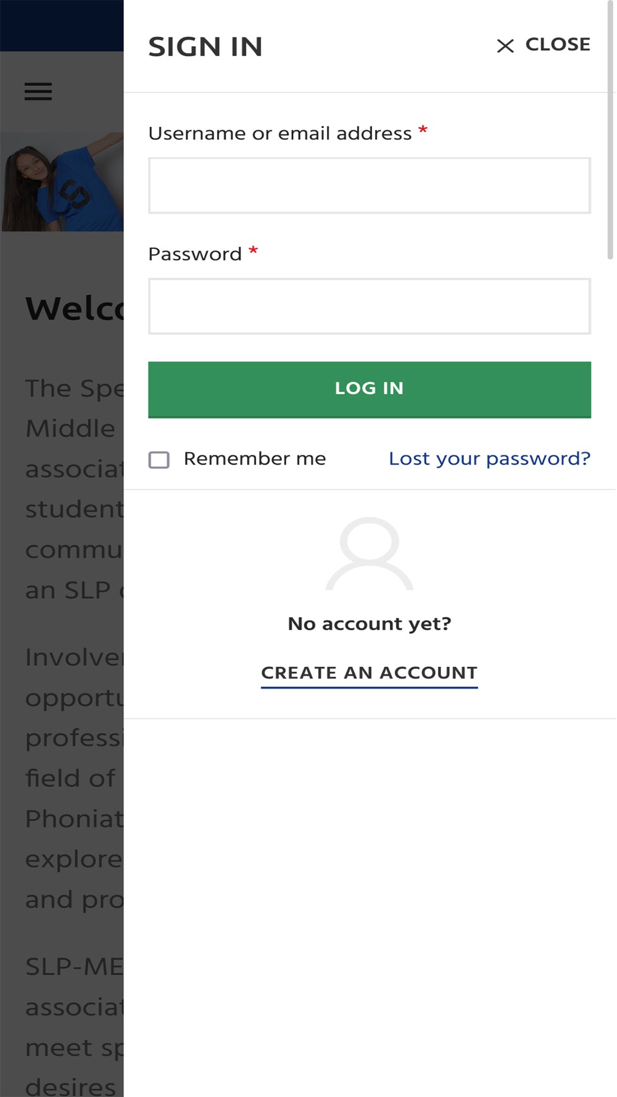Click the banner photo of girl in blue shirt

tap(62, 181)
